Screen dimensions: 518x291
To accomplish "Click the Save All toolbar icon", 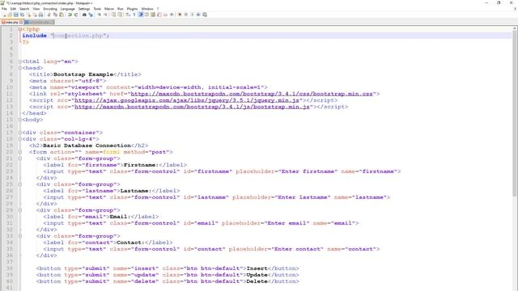I will (22, 15).
